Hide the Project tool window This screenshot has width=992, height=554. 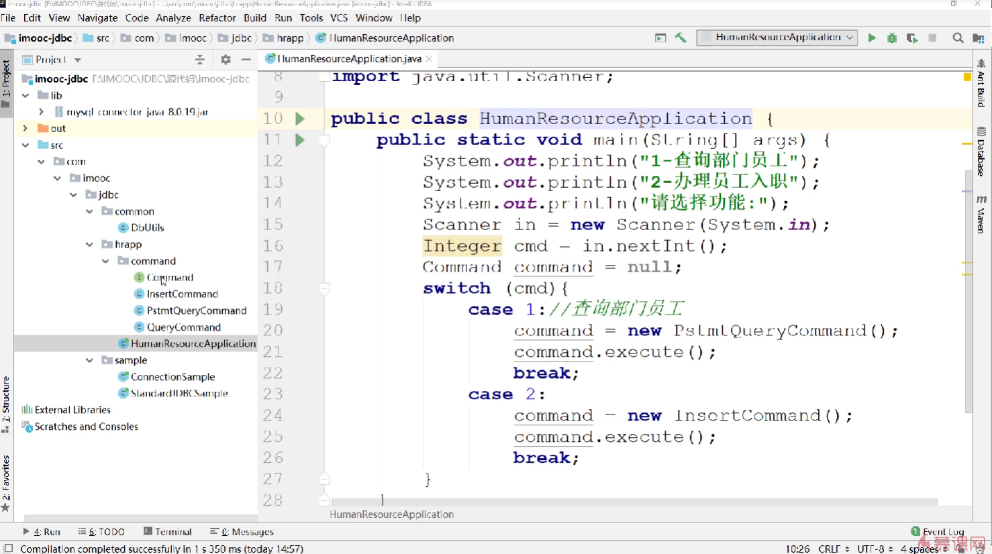point(246,60)
